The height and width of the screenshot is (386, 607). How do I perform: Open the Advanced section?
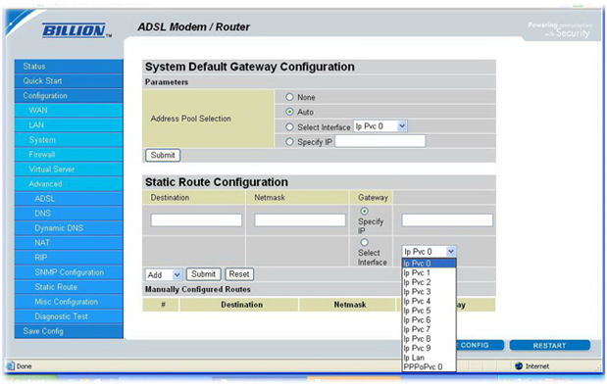click(x=69, y=184)
